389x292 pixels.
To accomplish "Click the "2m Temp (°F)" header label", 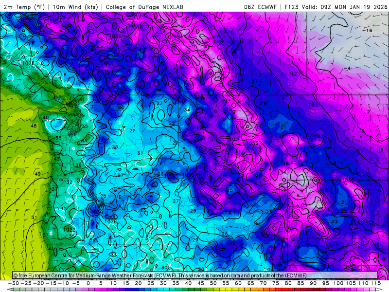I will 24,7.
